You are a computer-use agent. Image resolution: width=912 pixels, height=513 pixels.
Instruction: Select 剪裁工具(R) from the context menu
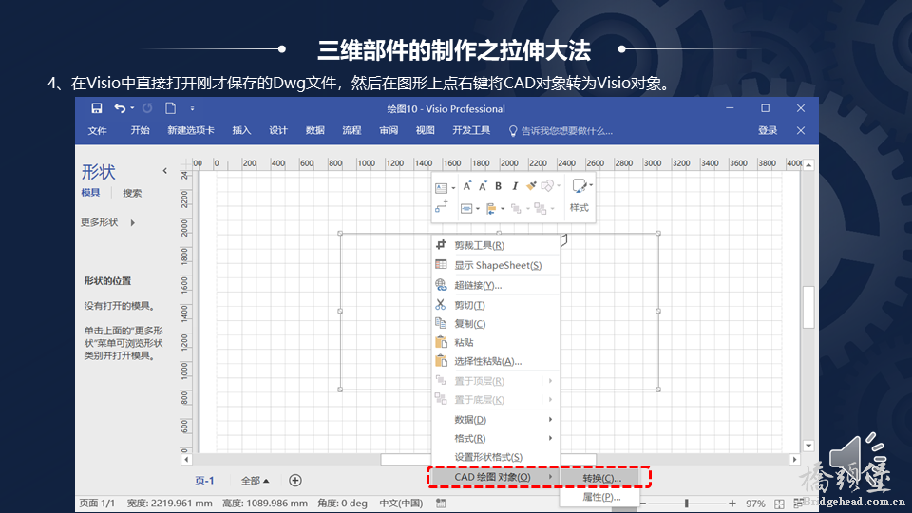[x=496, y=245]
